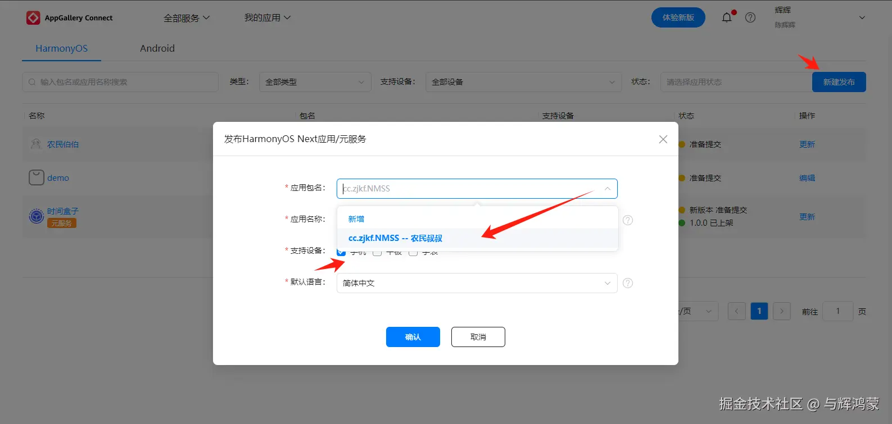Viewport: 892px width, 424px height.
Task: Go to previous page arrow
Action: [x=737, y=311]
